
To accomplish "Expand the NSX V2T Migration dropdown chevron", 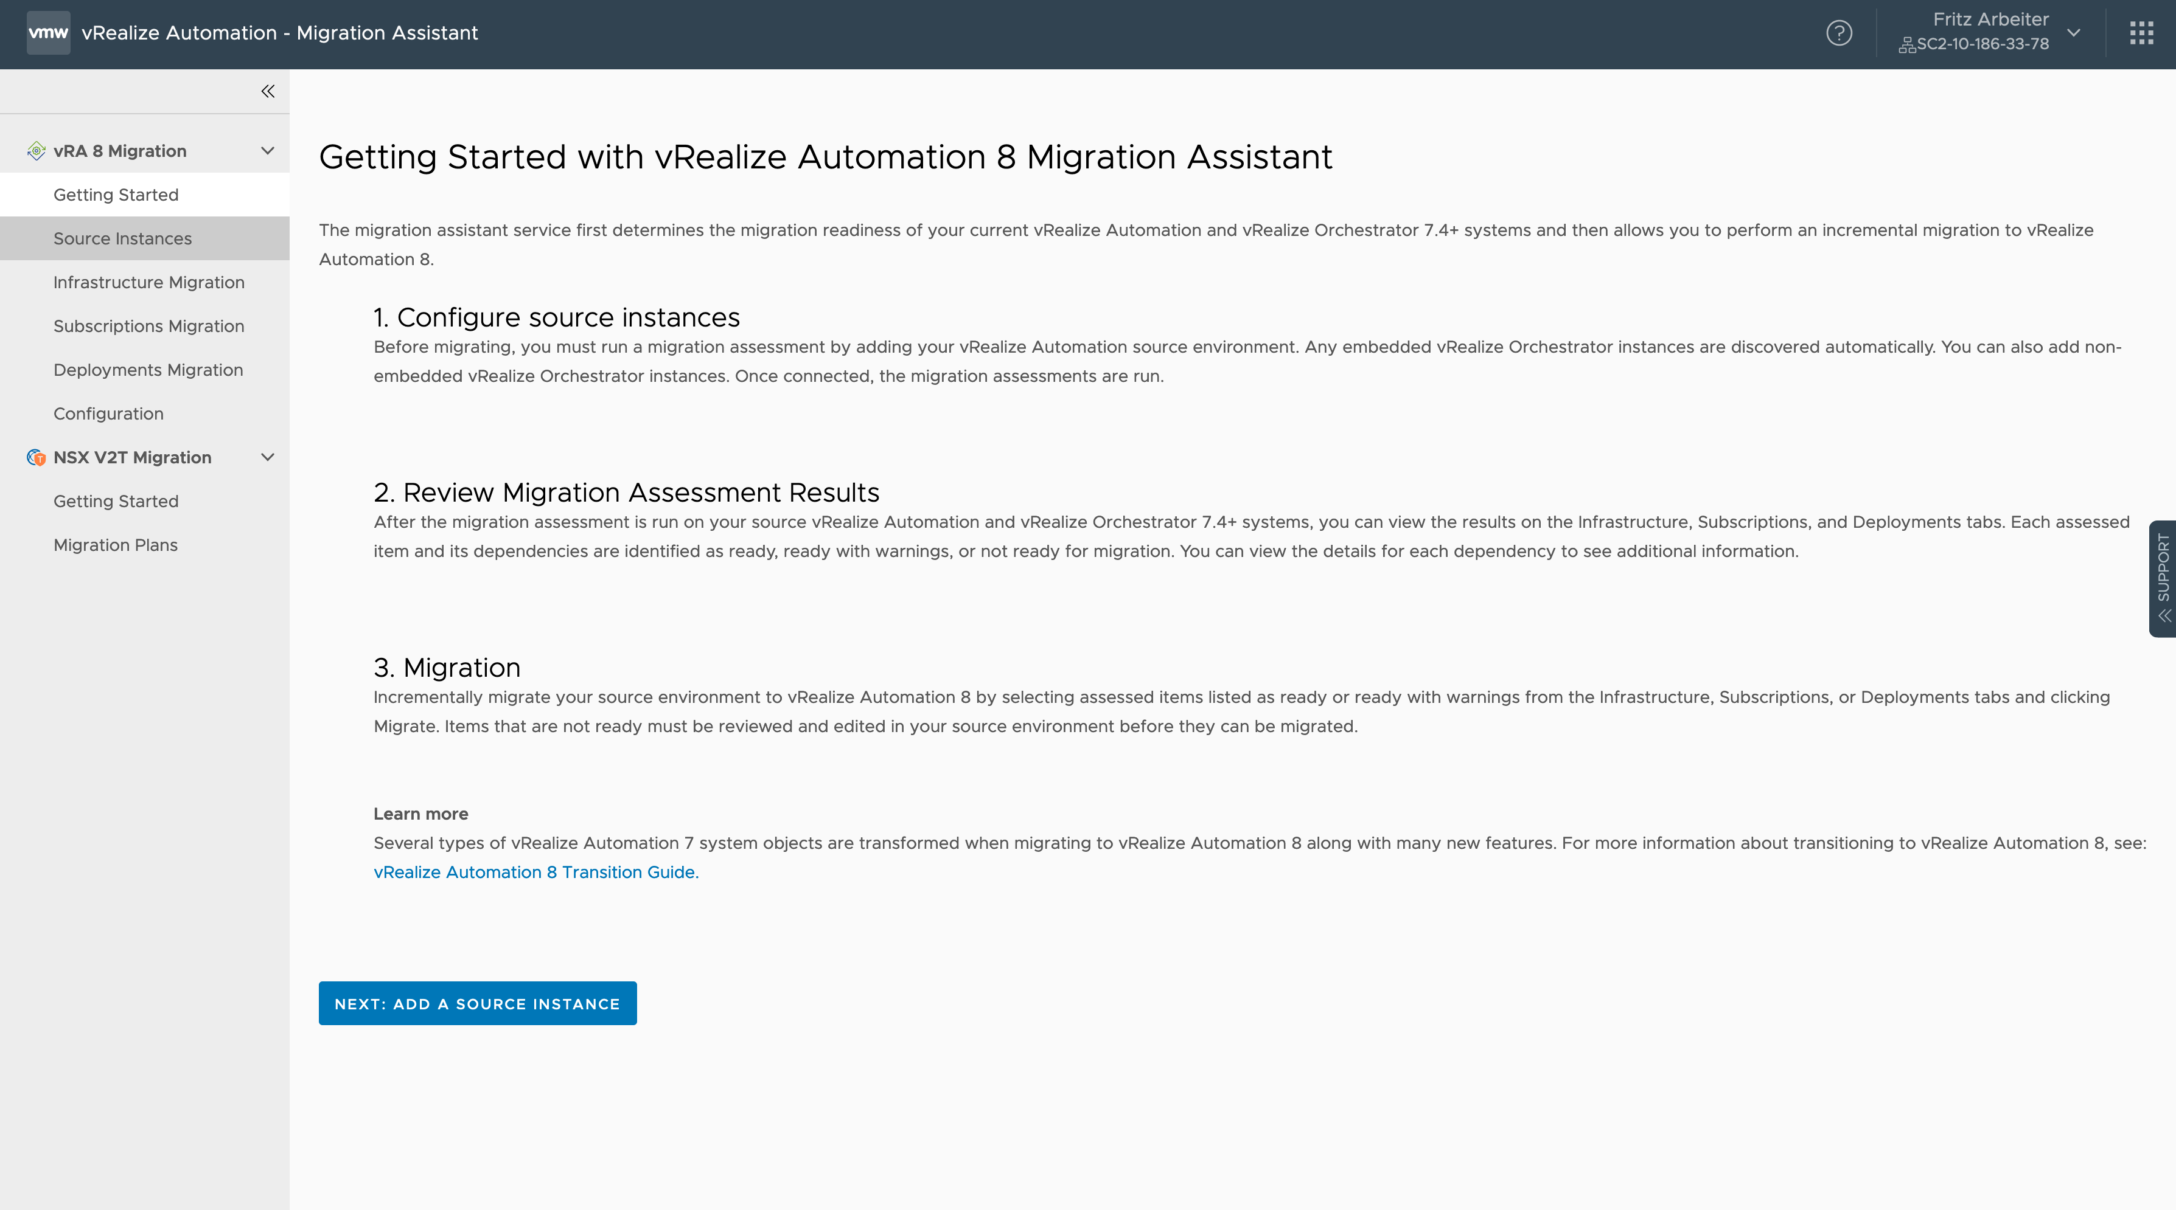I will 265,457.
